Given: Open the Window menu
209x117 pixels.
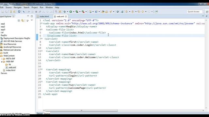Looking at the screenshot, I should click(x=49, y=7).
